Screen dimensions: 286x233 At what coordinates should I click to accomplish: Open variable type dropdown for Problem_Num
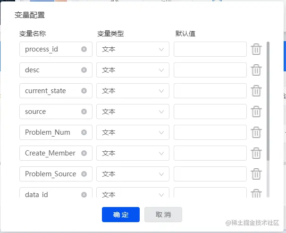click(x=133, y=132)
